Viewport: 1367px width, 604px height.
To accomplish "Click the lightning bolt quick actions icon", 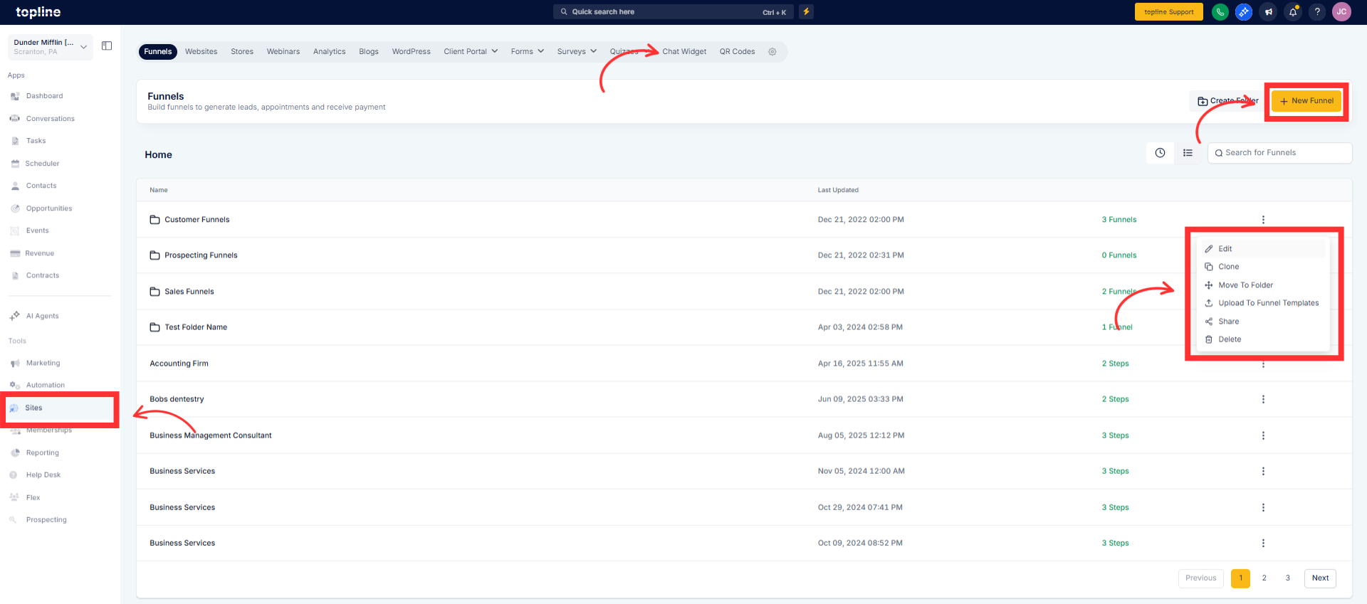I will pos(806,11).
